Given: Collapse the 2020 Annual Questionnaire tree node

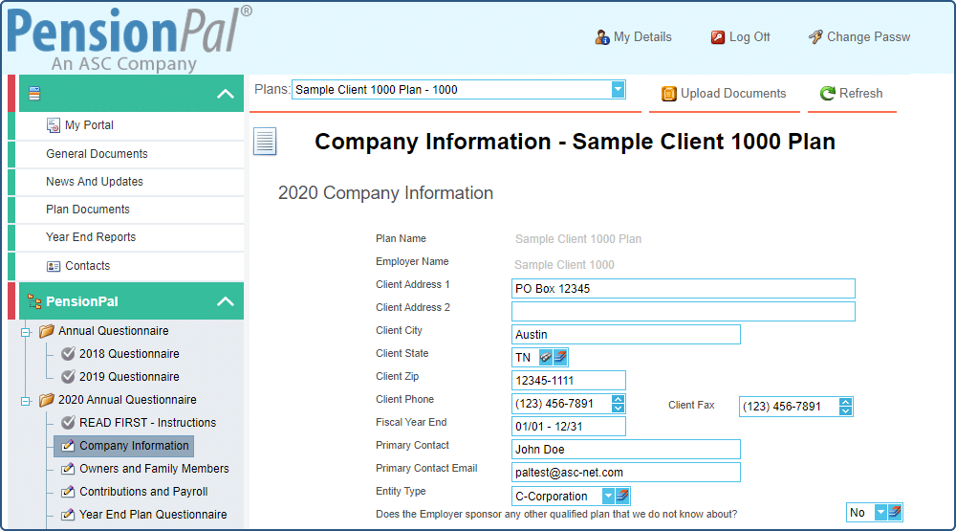Looking at the screenshot, I should [26, 400].
